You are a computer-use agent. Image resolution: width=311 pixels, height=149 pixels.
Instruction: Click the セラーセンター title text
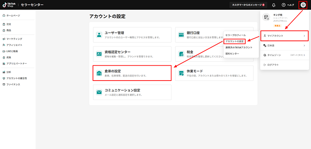click(32, 5)
